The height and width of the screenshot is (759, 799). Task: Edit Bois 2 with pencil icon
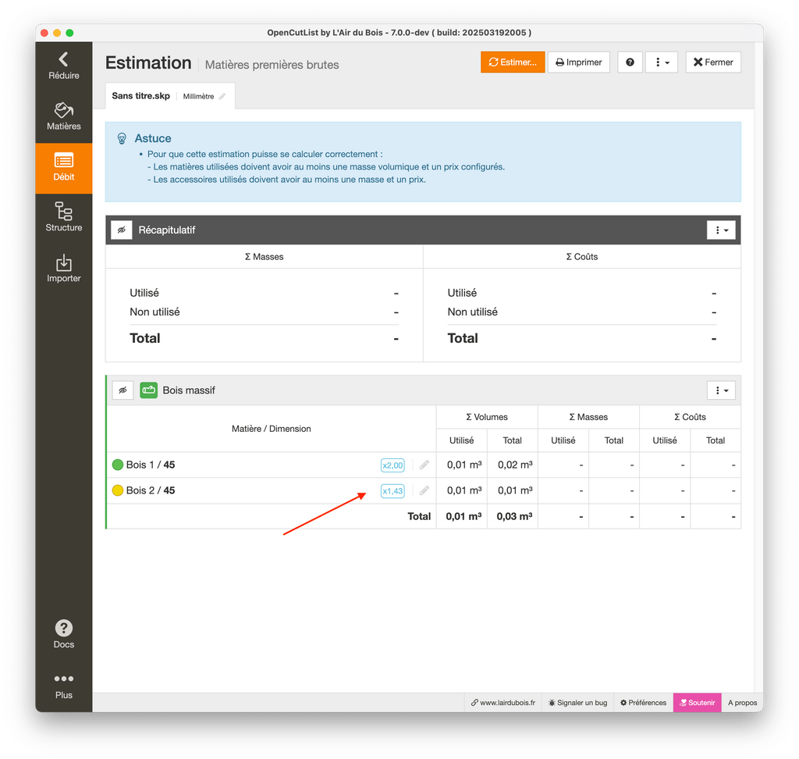click(x=424, y=491)
